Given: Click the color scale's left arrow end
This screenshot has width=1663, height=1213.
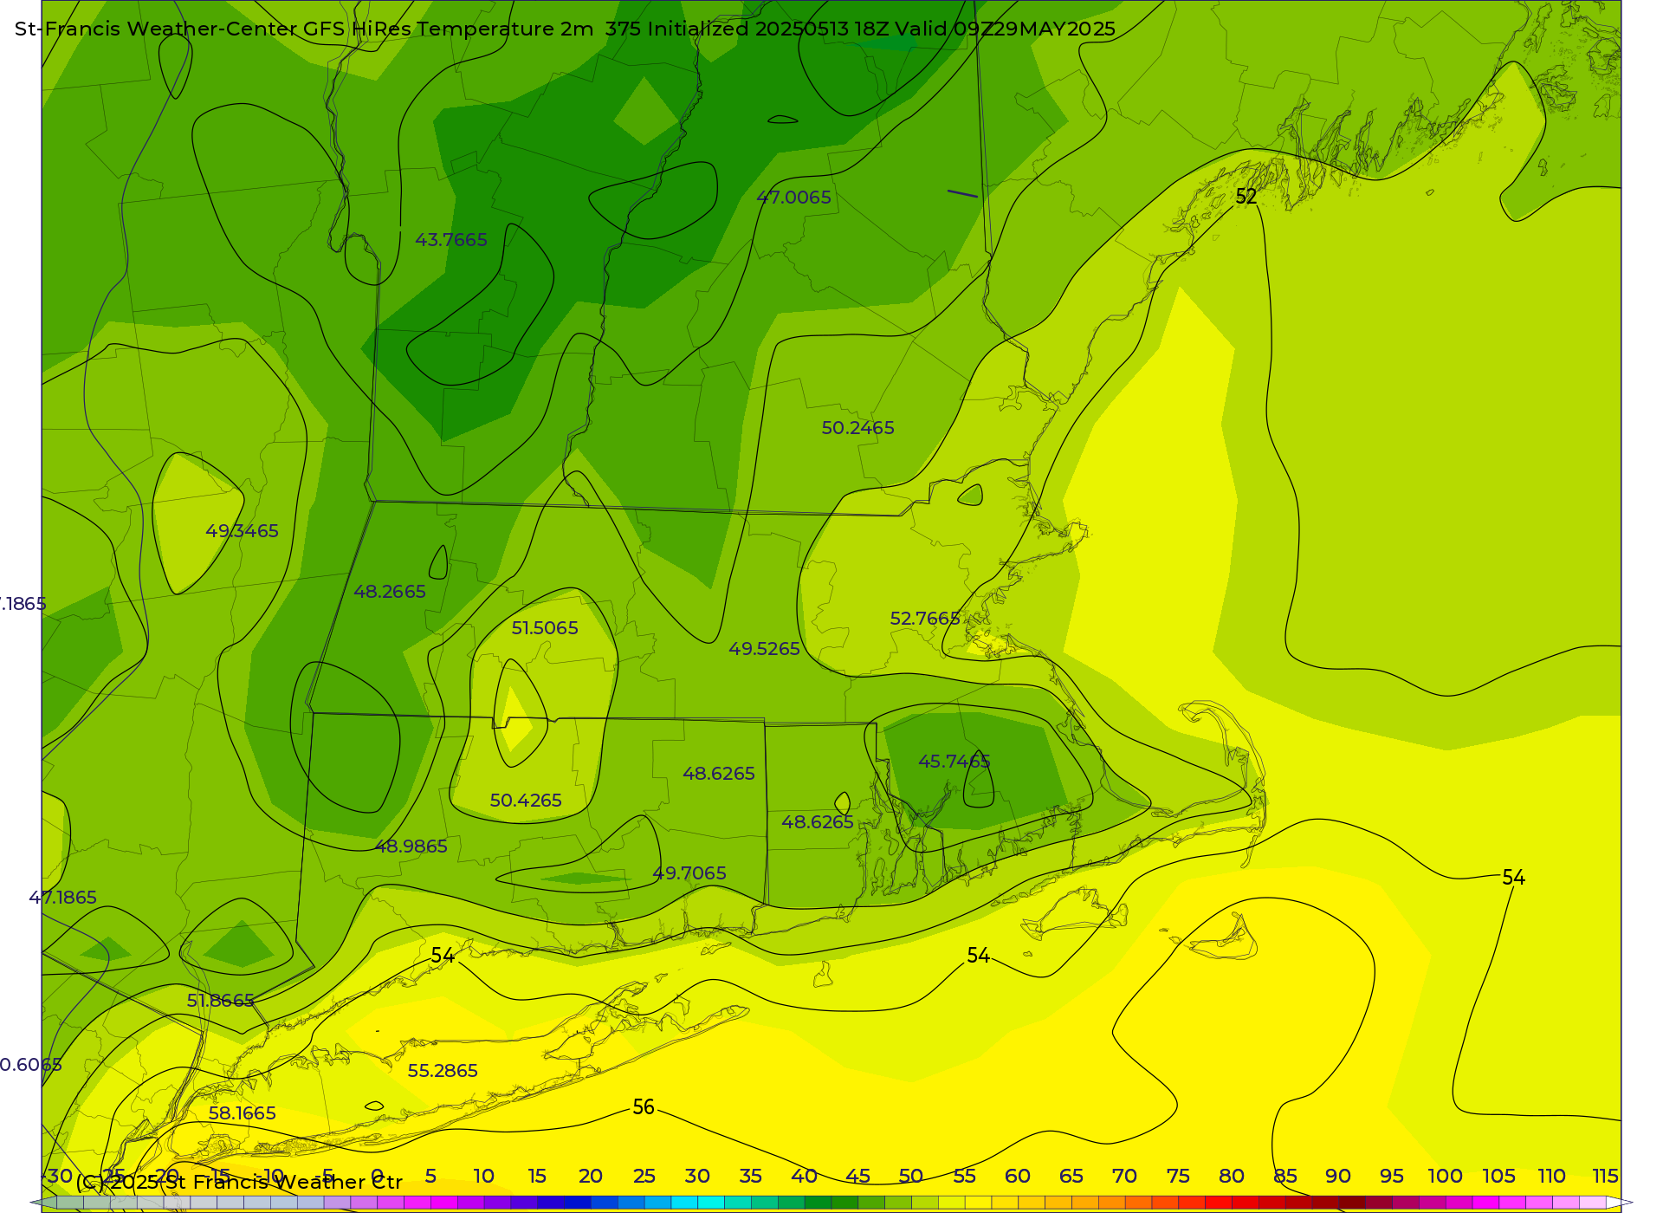Looking at the screenshot, I should click(x=43, y=1203).
